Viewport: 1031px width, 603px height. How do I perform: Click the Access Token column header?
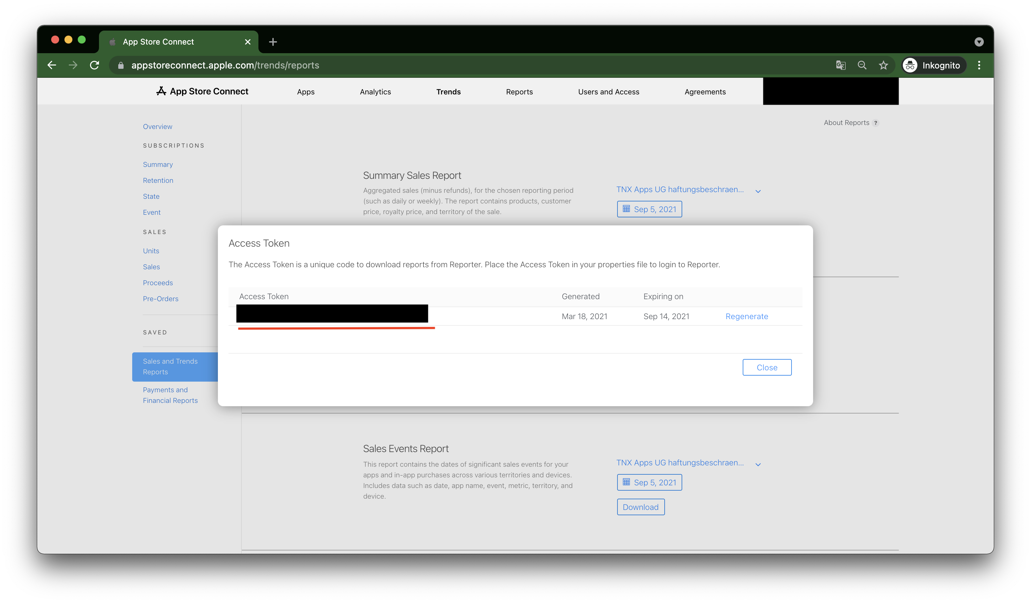[263, 297]
